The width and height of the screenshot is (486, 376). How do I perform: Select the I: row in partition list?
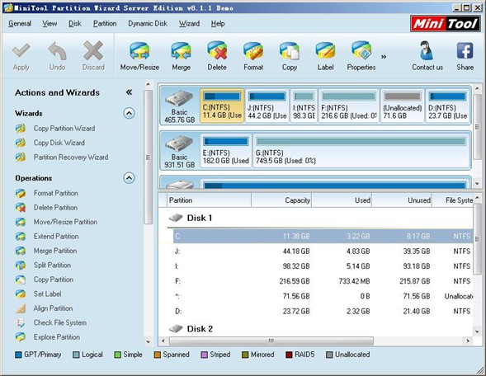(323, 266)
